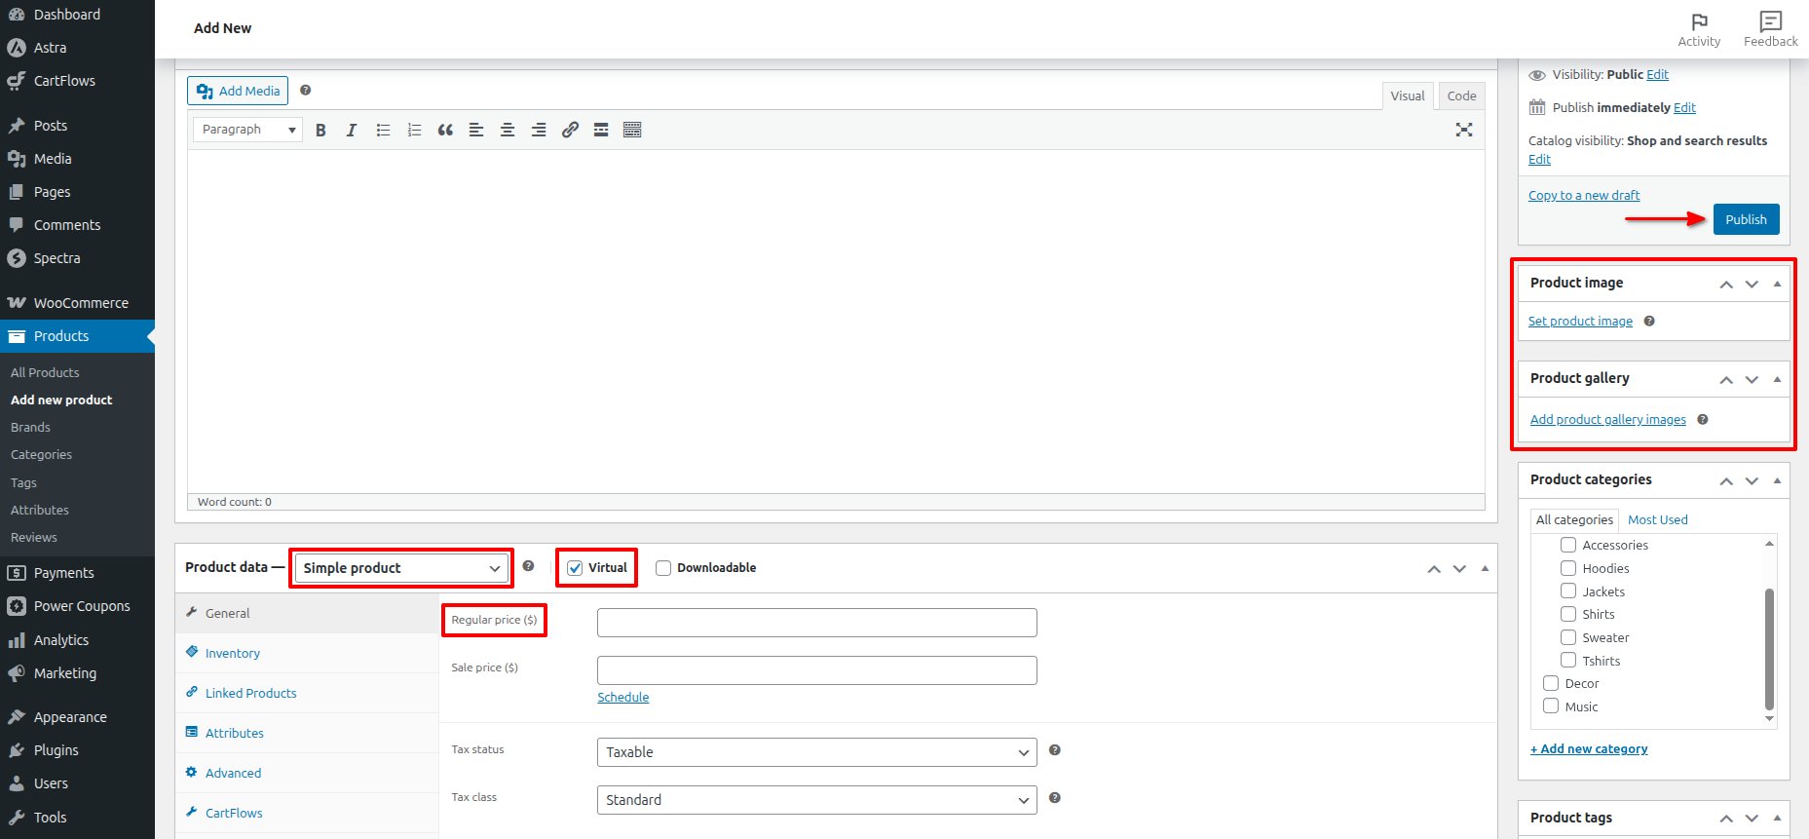
Task: Open the Activity panel
Action: (x=1699, y=29)
